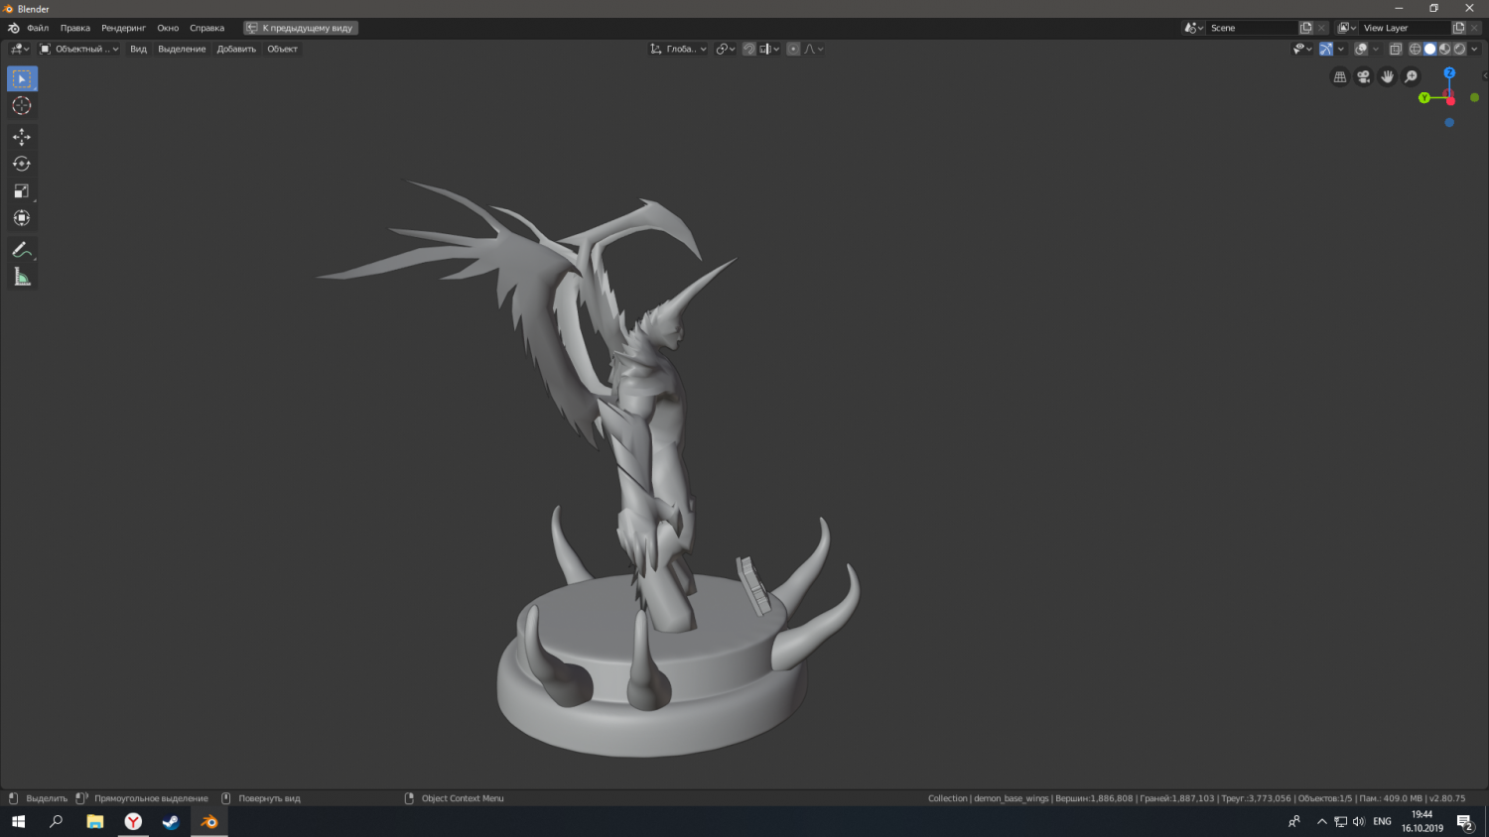Open the Рендеринг menu
This screenshot has height=837, width=1489.
[x=123, y=28]
